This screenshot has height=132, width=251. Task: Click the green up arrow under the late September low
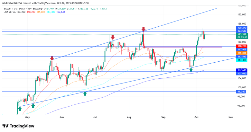191,70
